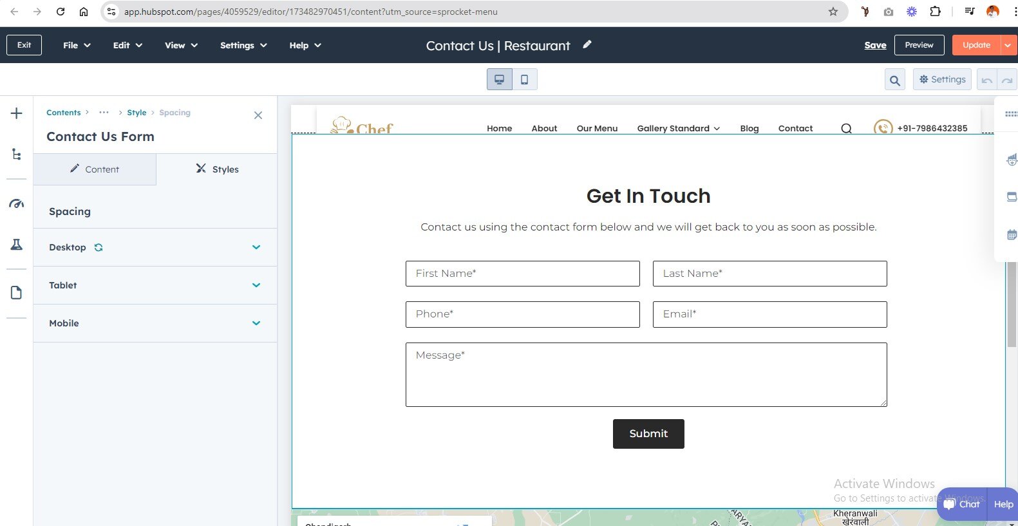This screenshot has width=1018, height=526.
Task: Reset Desktop spacing with refresh icon
Action: [99, 247]
